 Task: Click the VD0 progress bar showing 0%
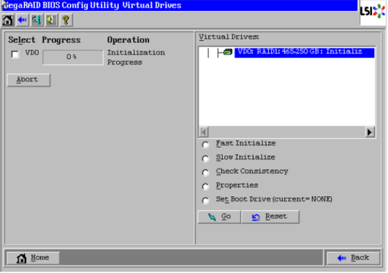[73, 57]
